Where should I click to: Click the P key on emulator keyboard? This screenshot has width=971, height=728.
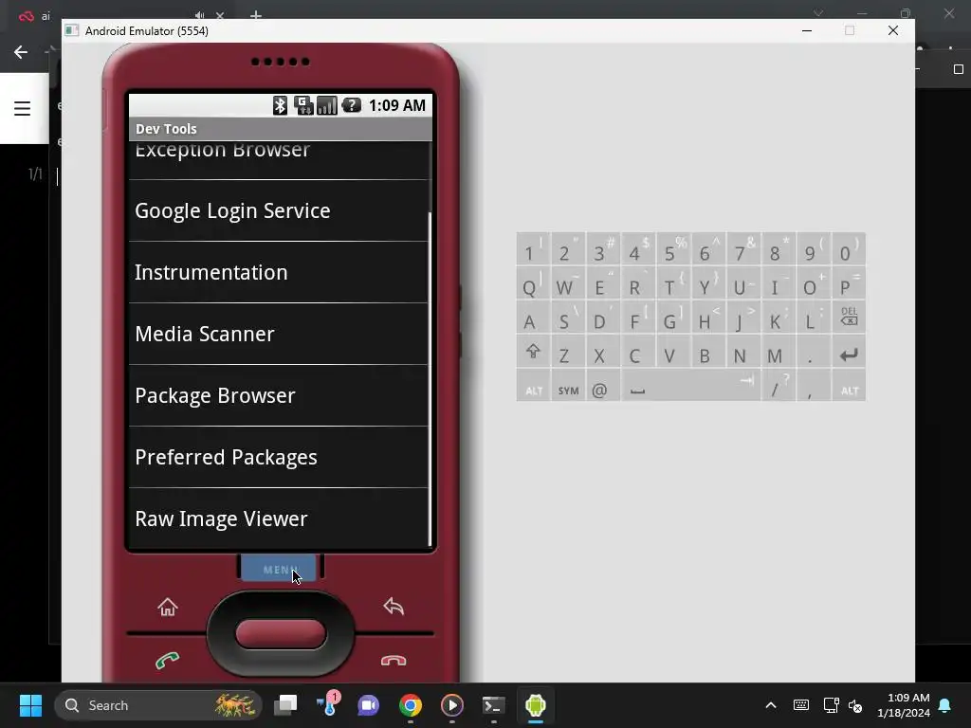click(849, 283)
